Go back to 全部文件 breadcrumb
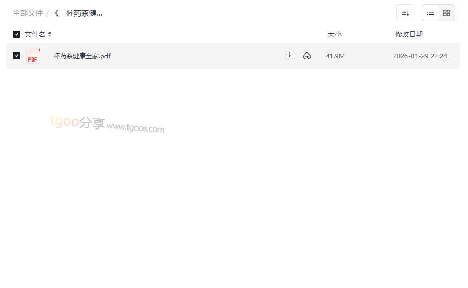Image resolution: width=468 pixels, height=288 pixels. 28,13
